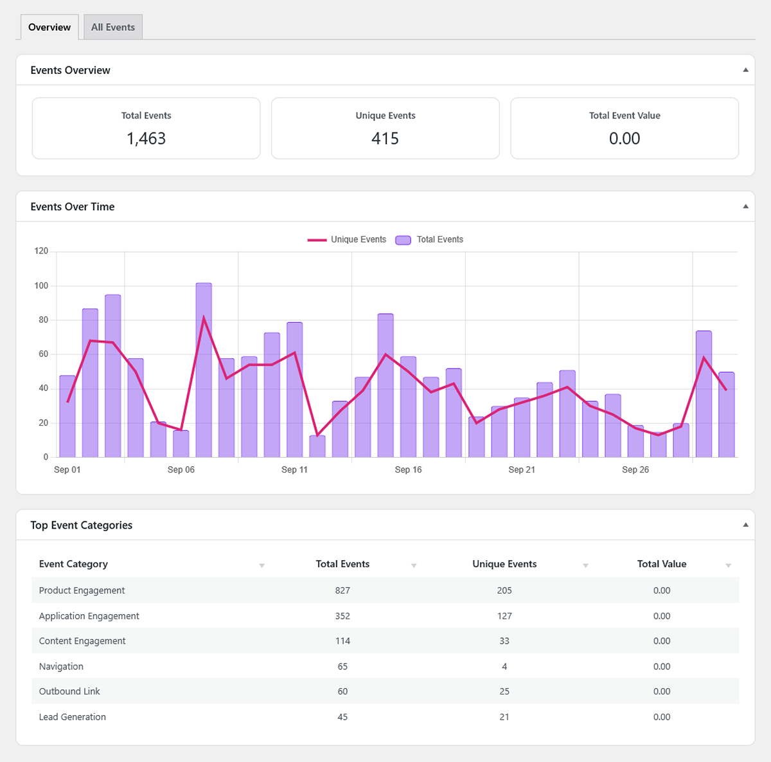
Task: Click the Total Value column header
Action: (662, 564)
